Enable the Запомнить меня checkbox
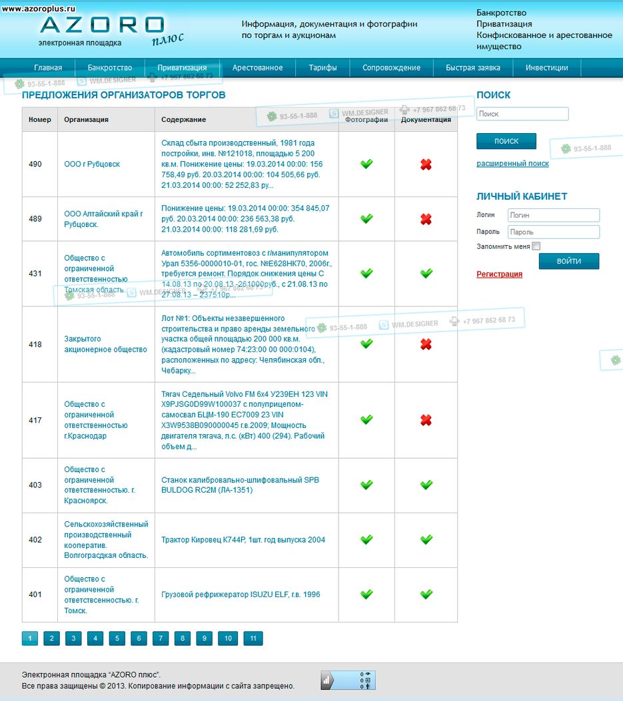The height and width of the screenshot is (701, 623). pos(536,246)
